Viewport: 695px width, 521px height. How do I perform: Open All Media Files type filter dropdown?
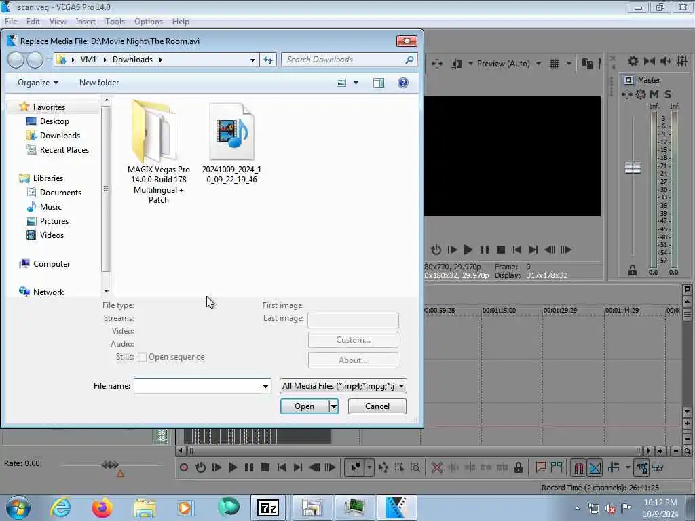401,386
